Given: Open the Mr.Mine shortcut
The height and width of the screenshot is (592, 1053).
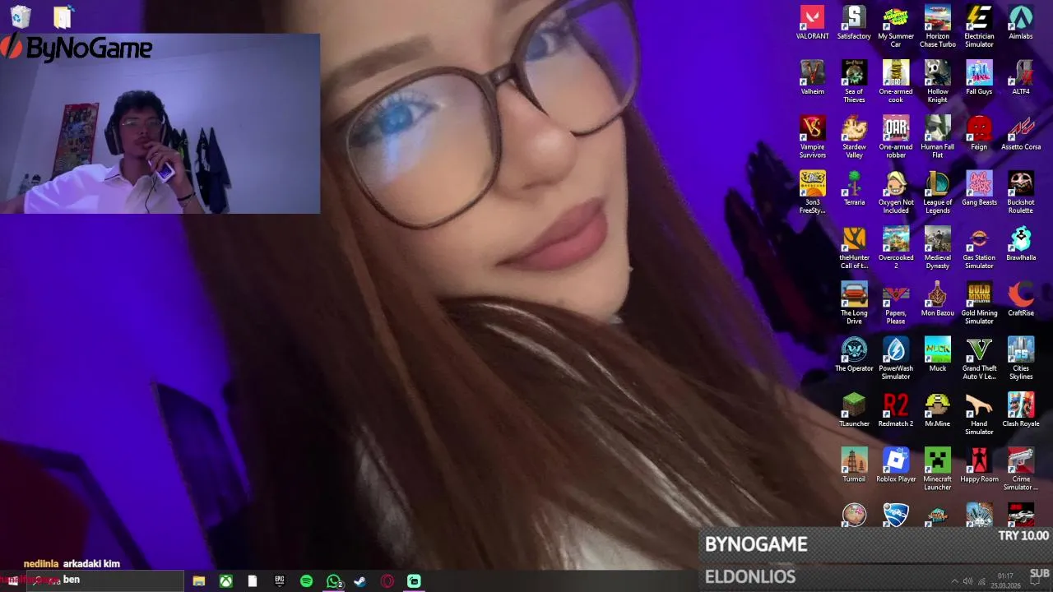Looking at the screenshot, I should [x=937, y=408].
